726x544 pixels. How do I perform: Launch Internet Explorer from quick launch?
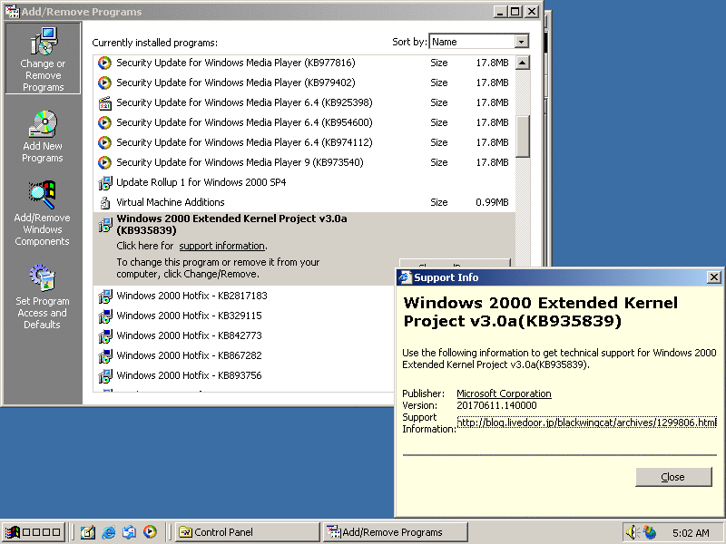coord(108,532)
